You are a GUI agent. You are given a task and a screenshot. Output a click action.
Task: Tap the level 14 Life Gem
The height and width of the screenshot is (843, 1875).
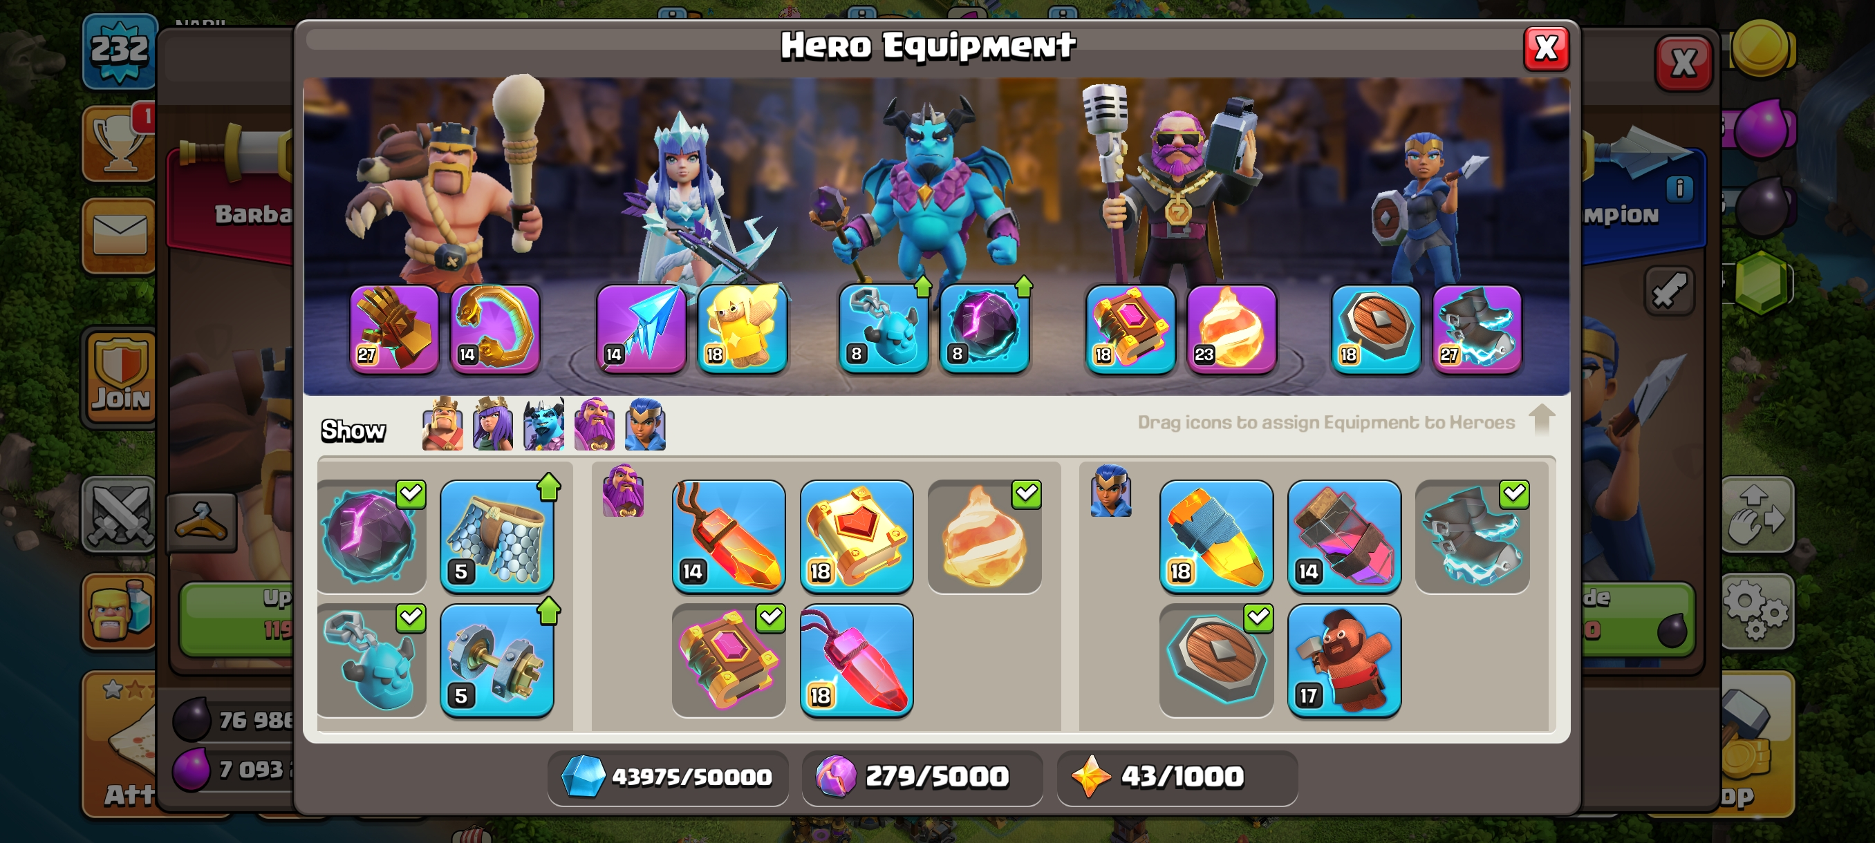coord(728,536)
